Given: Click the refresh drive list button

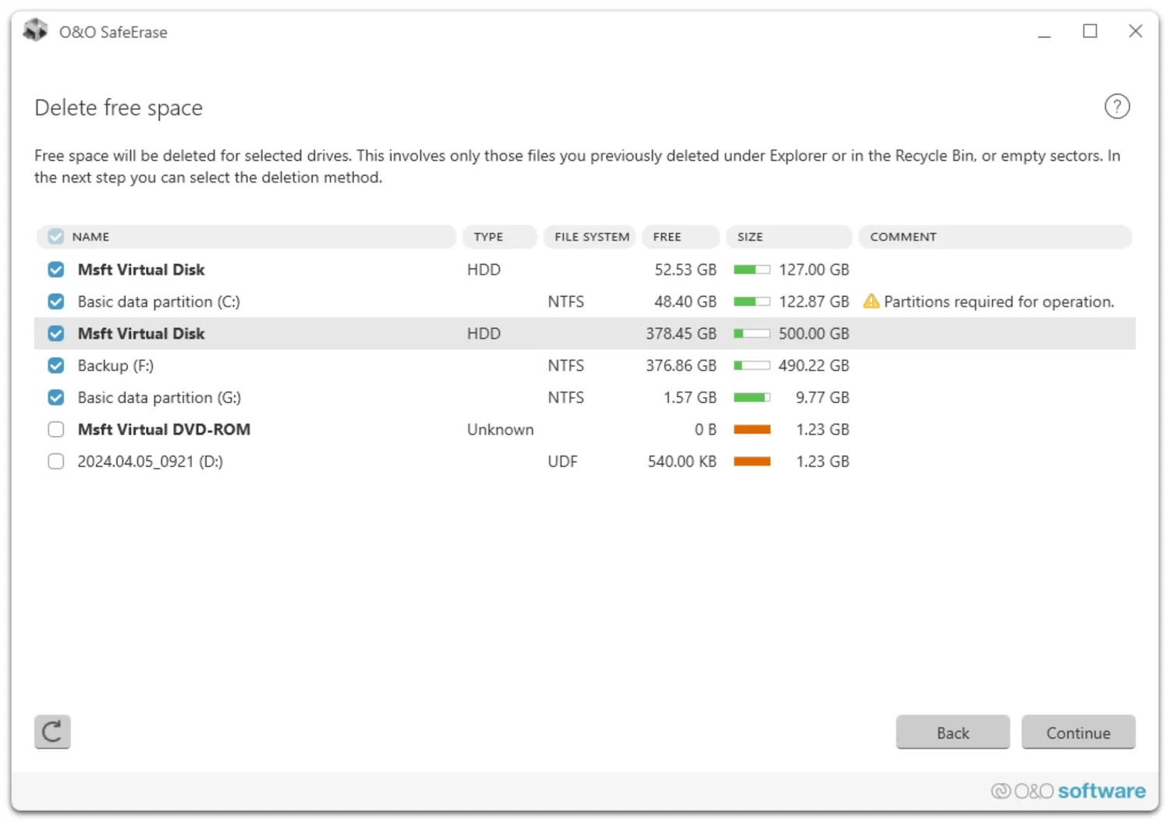Looking at the screenshot, I should pos(52,732).
